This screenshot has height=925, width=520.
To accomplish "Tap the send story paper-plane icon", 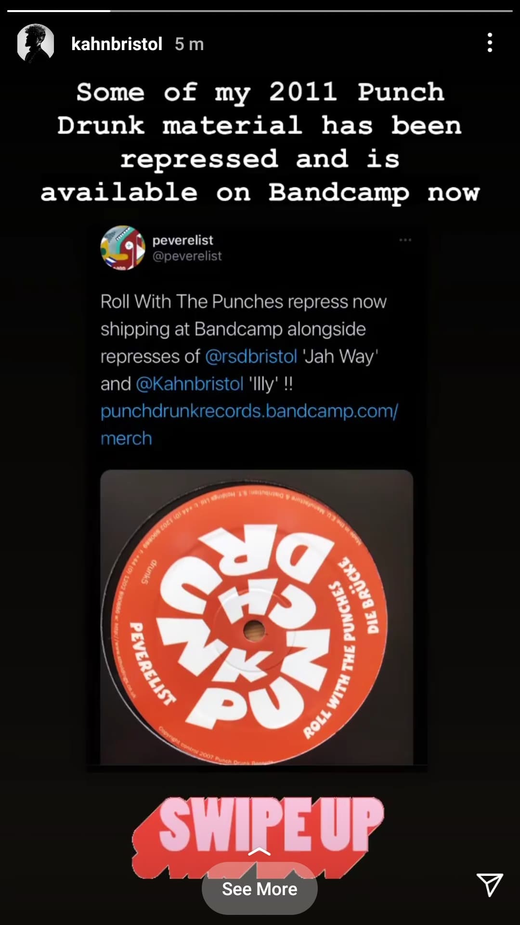I will (490, 885).
